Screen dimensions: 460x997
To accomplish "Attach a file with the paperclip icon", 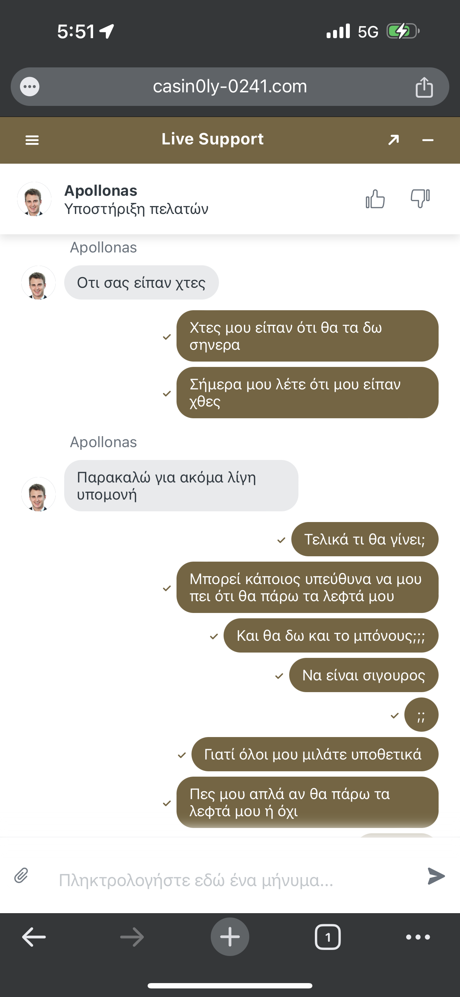I will tap(21, 875).
